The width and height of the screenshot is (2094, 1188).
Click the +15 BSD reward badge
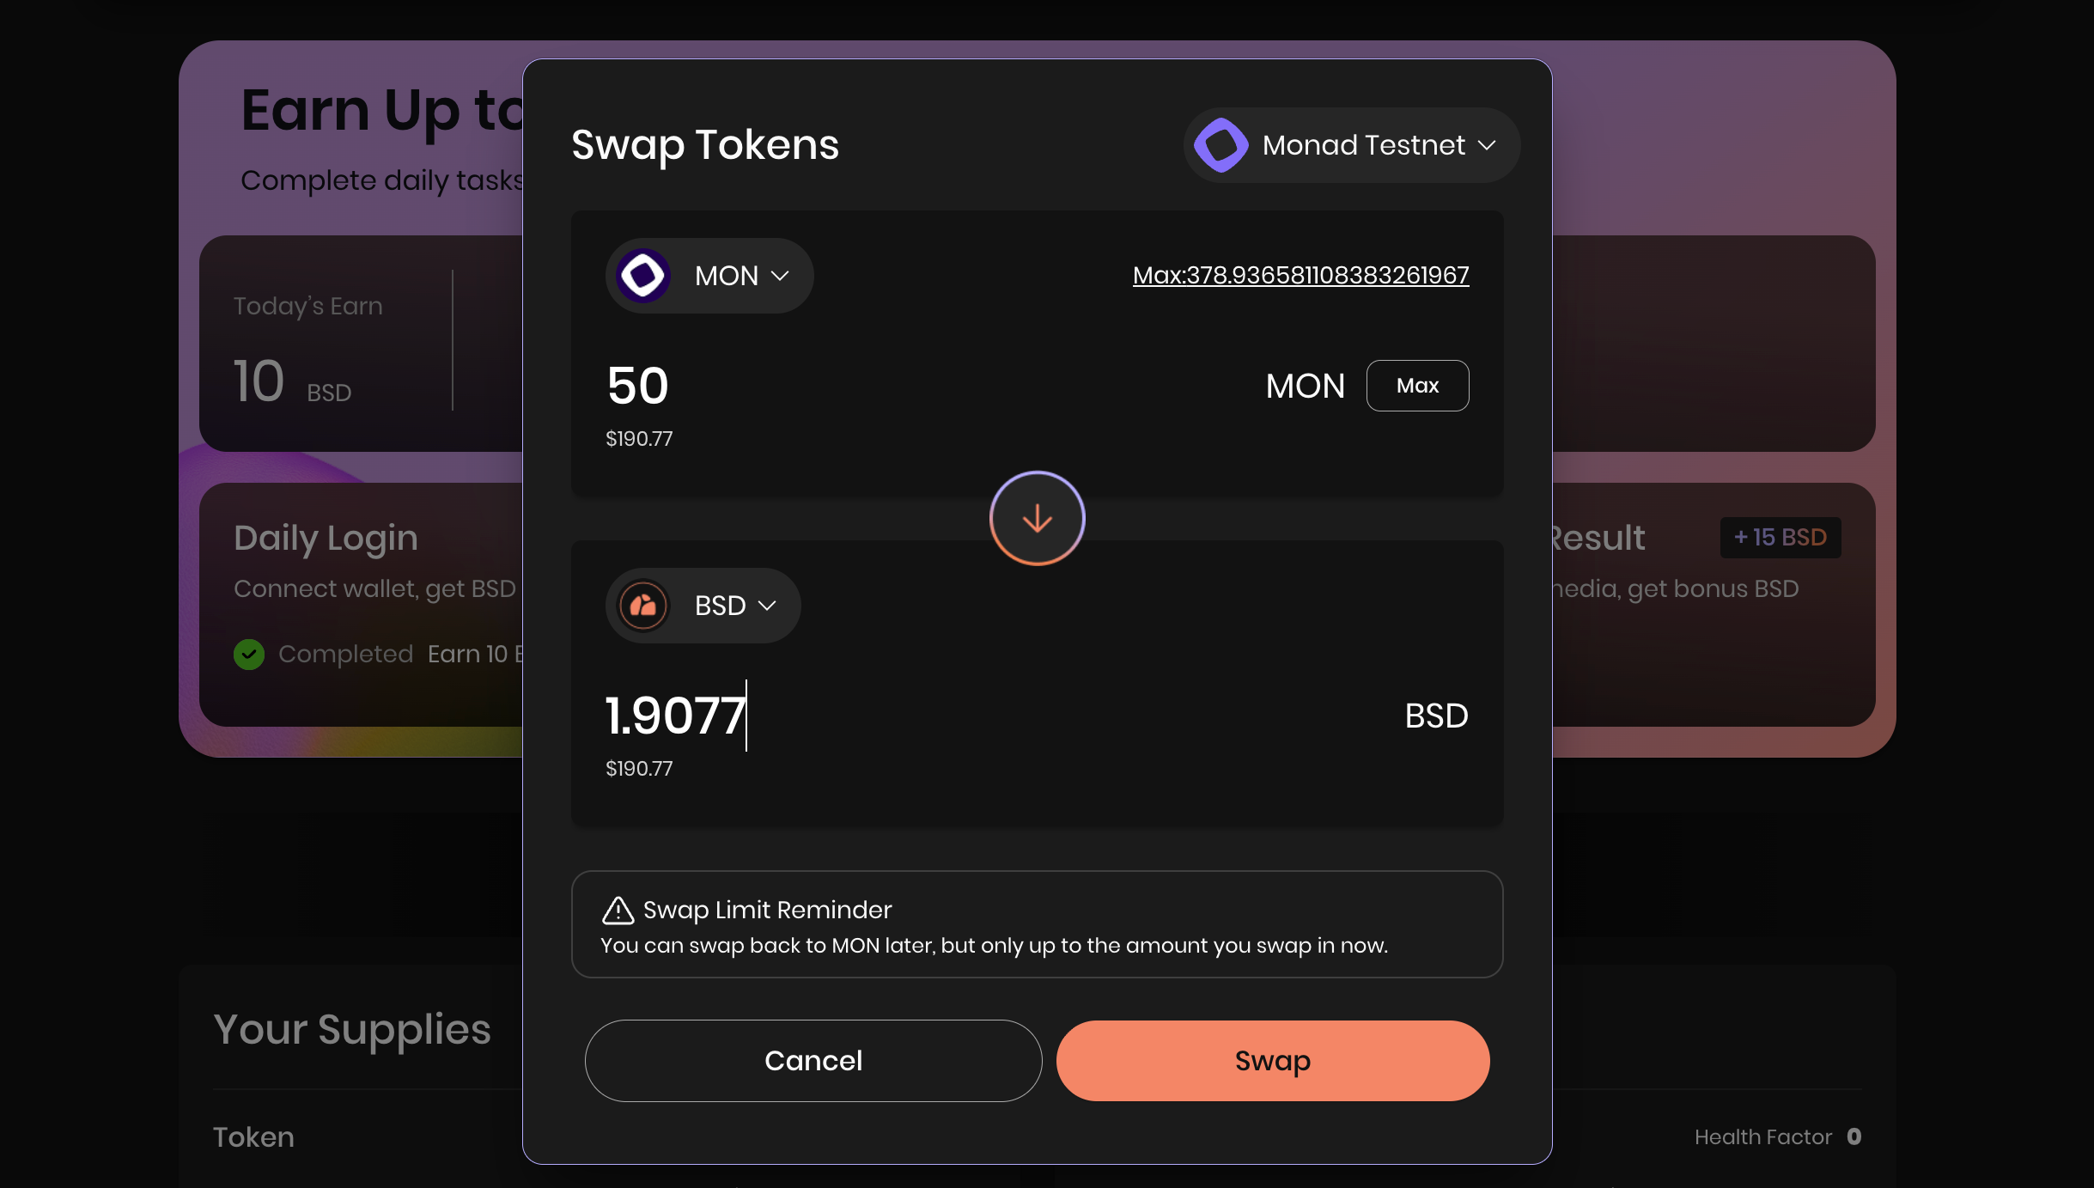tap(1780, 538)
